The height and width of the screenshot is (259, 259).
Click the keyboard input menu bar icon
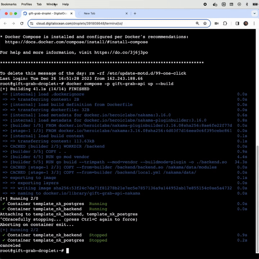(x=231, y=4)
